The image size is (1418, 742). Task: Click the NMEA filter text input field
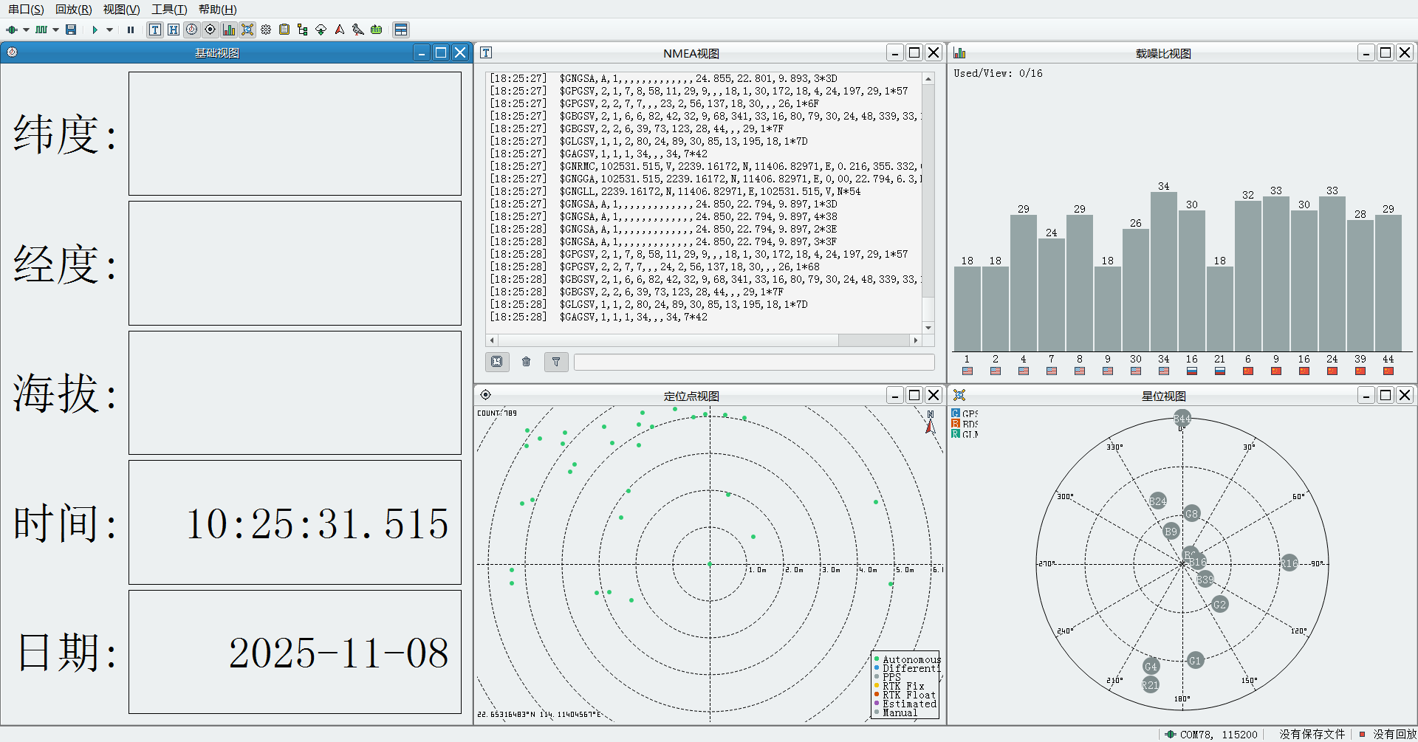[x=753, y=362]
